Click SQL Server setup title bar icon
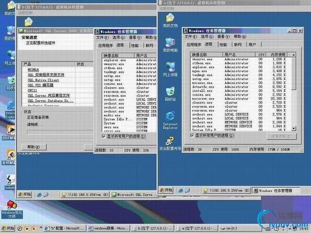 coord(21,31)
